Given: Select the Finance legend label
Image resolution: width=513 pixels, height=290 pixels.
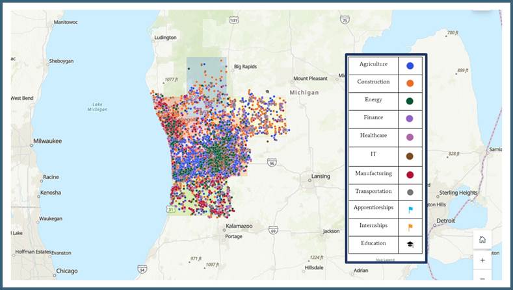Looking at the screenshot, I should pos(373,117).
